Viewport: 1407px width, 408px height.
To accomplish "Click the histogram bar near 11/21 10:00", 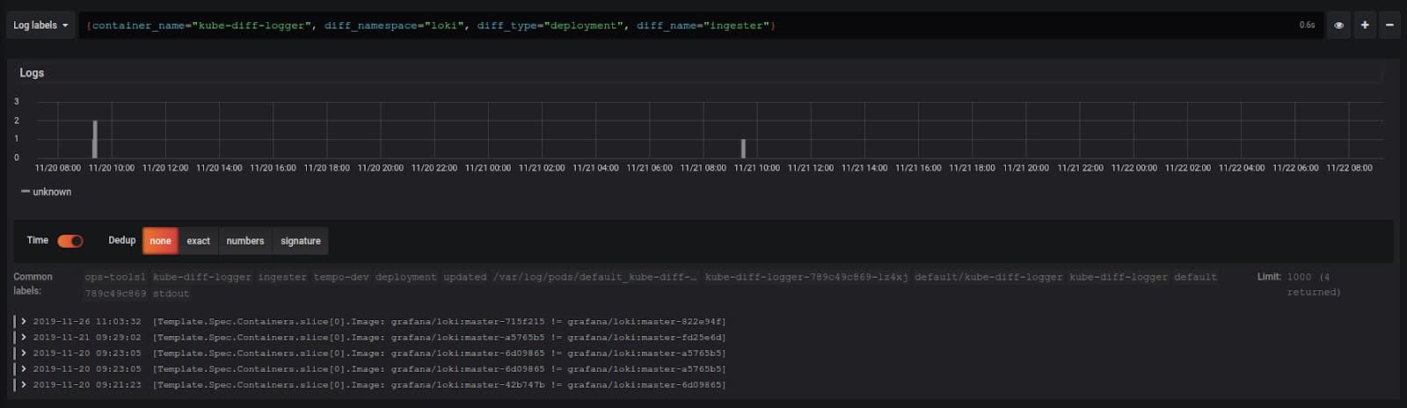I will click(x=743, y=149).
